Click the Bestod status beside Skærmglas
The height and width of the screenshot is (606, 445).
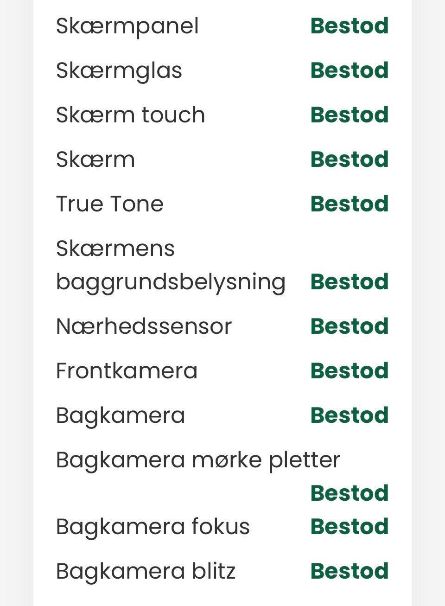350,70
